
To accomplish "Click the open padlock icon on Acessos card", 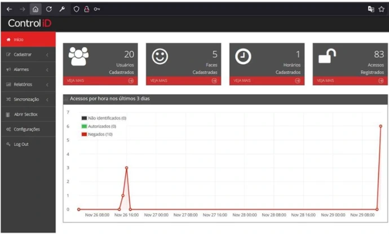I will coord(326,56).
